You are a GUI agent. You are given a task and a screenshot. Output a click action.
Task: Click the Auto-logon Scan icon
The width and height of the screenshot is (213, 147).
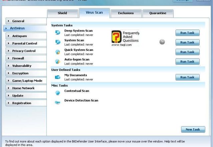click(x=58, y=62)
